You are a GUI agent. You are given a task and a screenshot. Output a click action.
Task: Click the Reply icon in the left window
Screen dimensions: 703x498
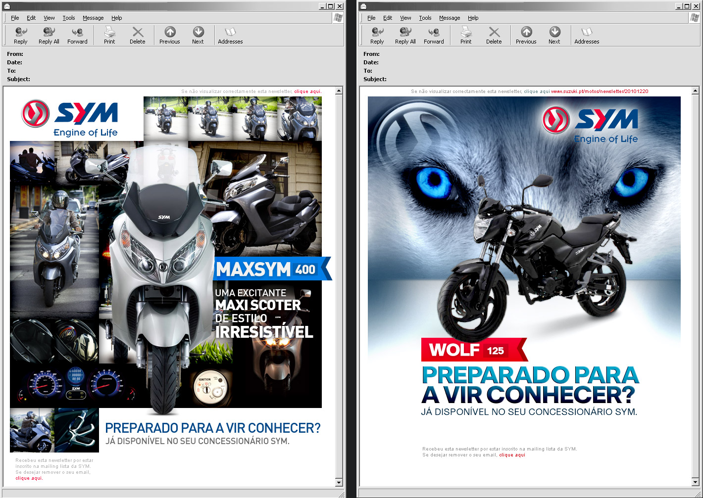(20, 35)
